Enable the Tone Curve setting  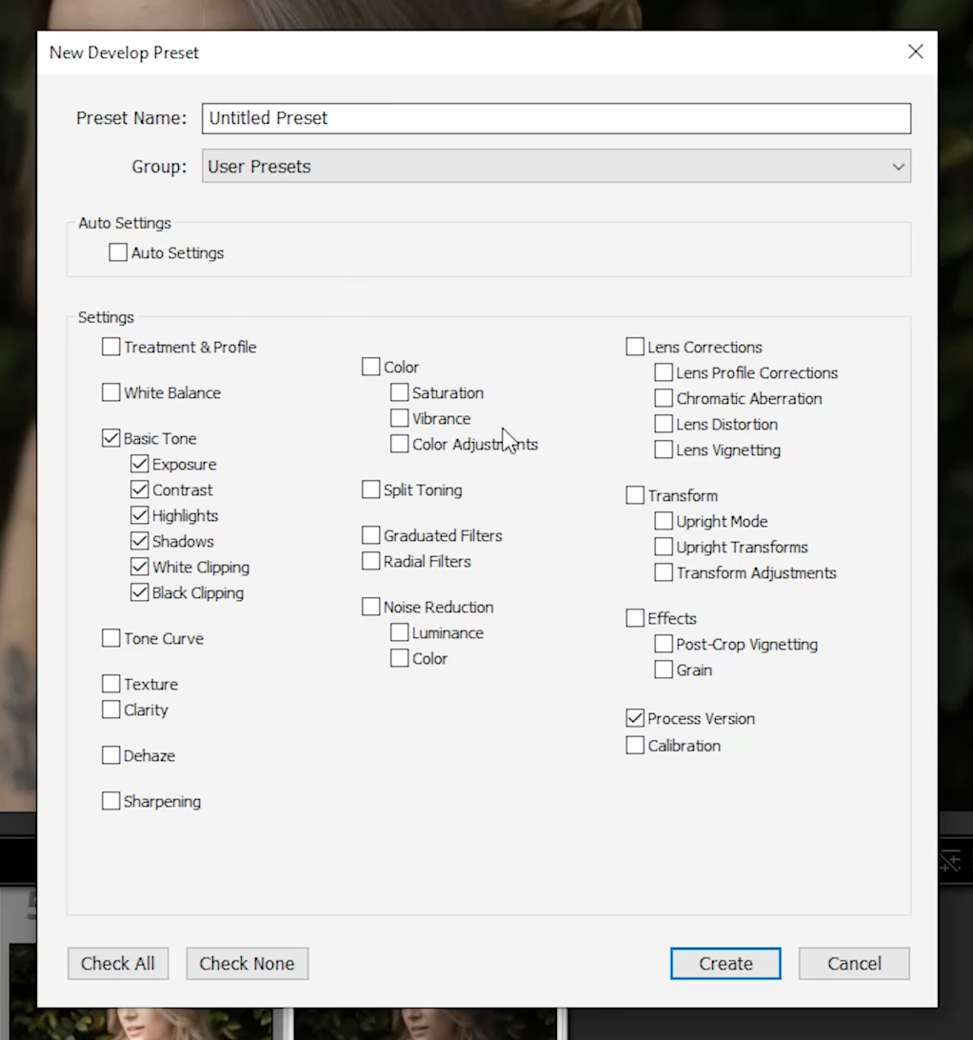pos(110,638)
